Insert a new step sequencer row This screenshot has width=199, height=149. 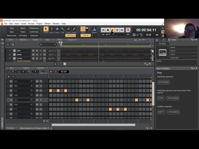9,77
